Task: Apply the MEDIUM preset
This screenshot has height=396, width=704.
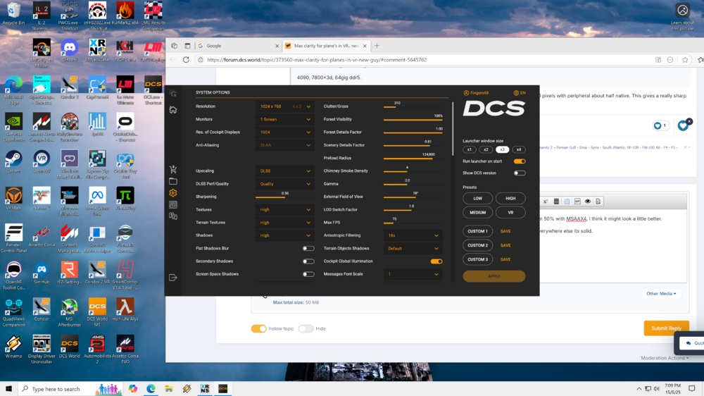Action: [478, 212]
